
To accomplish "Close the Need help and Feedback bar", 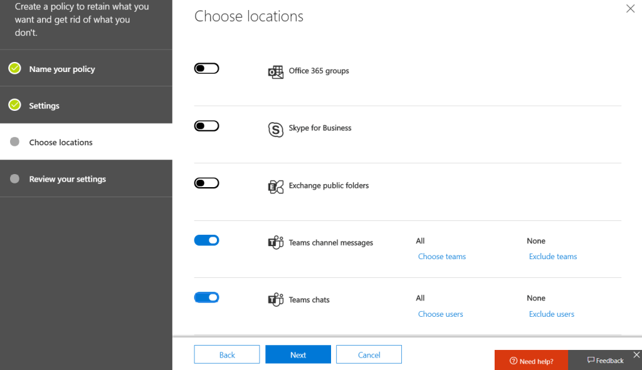I will click(x=636, y=355).
